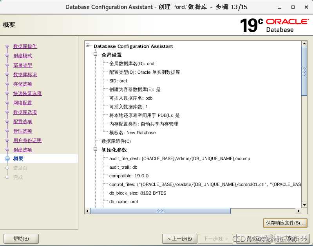Open the 网络配置 step
Viewport: 313px width, 246px height.
click(x=23, y=103)
